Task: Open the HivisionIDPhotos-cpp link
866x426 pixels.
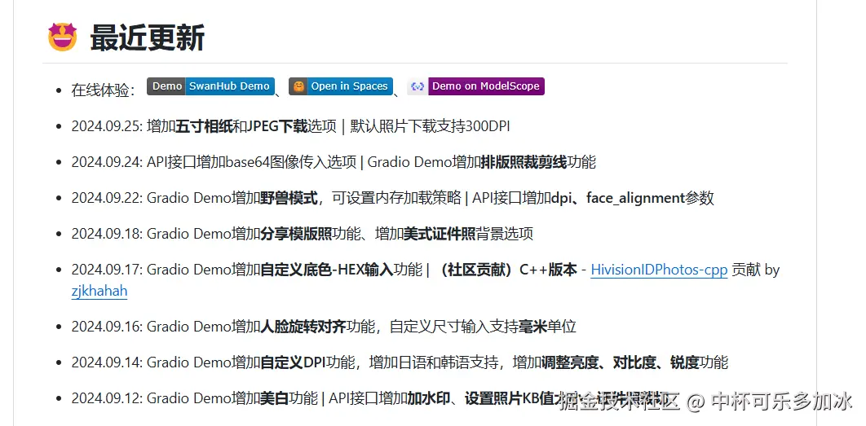Action: 659,270
